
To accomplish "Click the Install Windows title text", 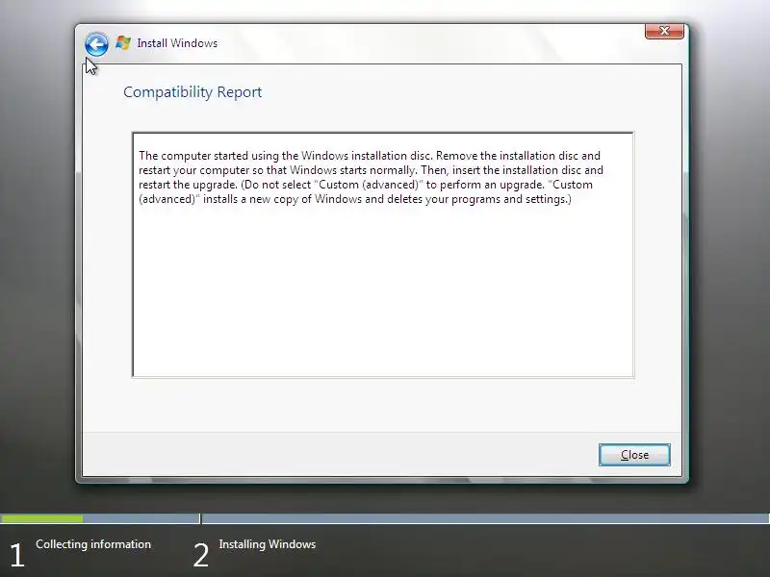I will [x=177, y=43].
